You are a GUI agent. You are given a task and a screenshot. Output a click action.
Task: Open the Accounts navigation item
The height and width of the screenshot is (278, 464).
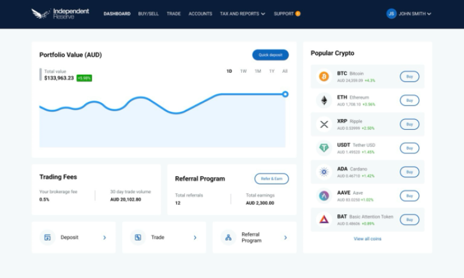[x=200, y=14]
